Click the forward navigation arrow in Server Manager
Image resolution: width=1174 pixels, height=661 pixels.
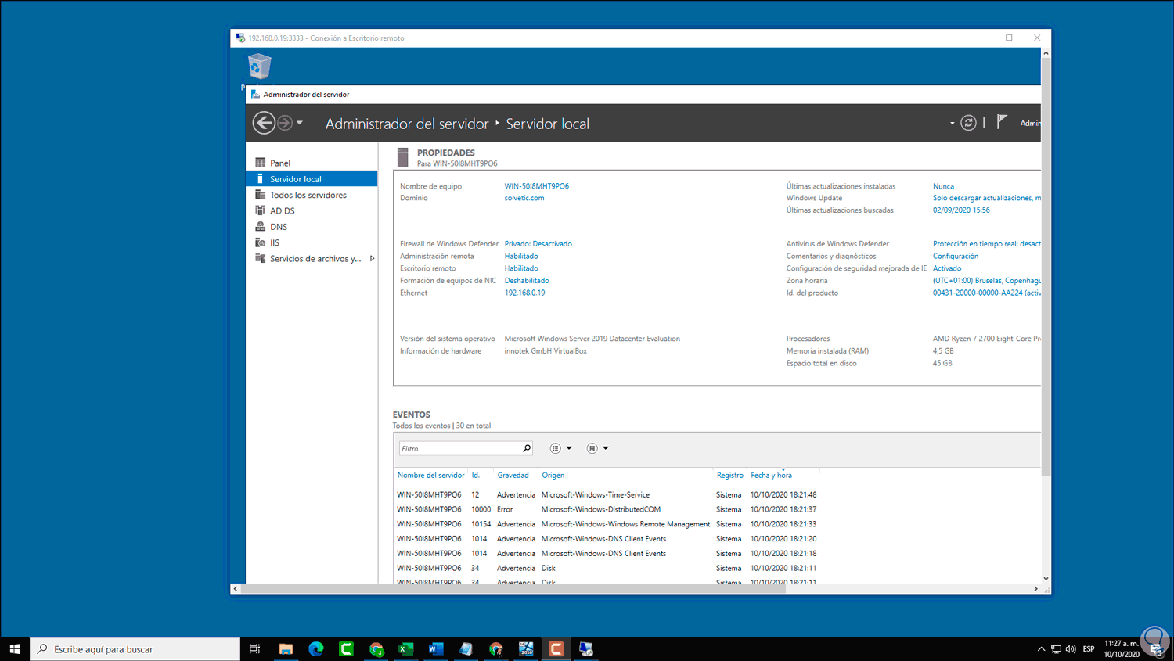coord(285,123)
